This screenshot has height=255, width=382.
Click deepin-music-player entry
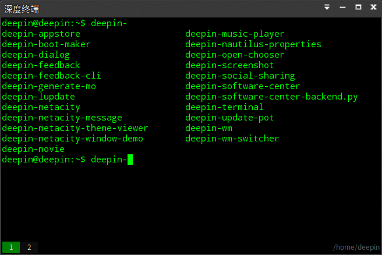point(235,34)
